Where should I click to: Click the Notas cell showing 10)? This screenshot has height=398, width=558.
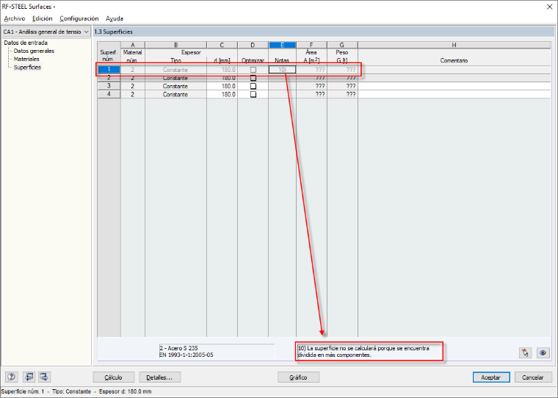coord(282,70)
